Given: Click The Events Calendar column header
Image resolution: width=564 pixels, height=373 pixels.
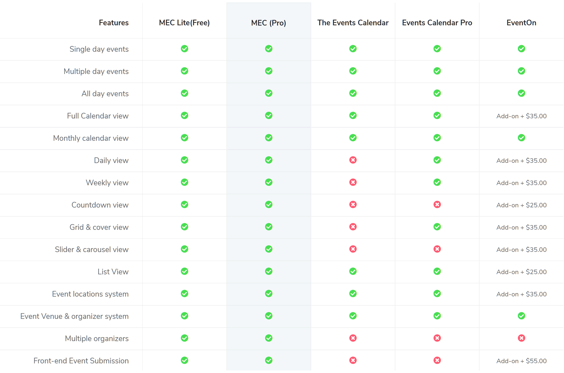Looking at the screenshot, I should coord(353,23).
